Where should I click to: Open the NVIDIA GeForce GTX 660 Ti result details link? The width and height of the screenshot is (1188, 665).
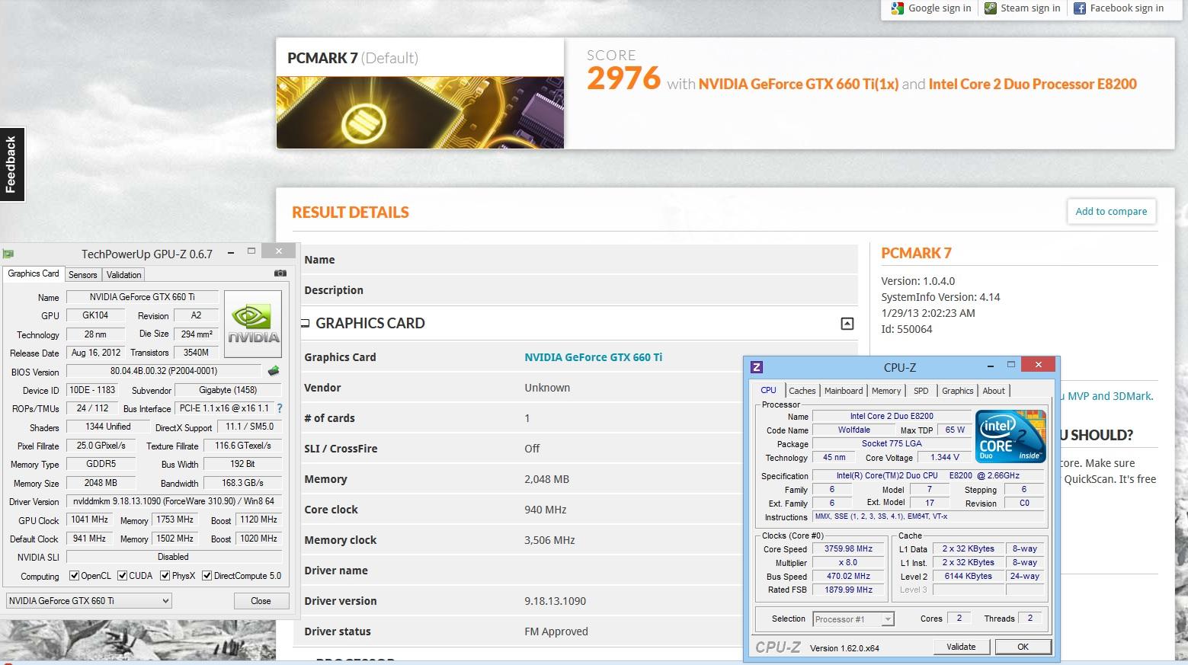593,357
